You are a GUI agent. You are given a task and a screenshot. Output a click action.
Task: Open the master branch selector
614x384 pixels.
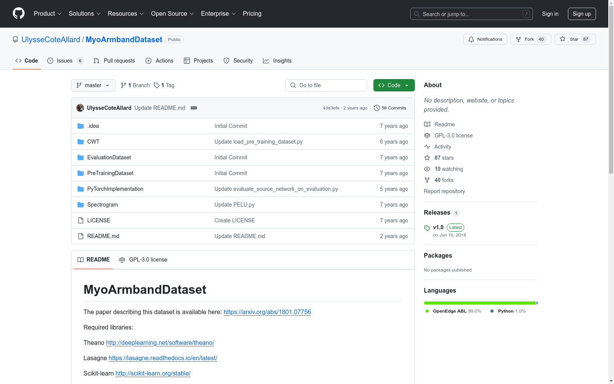tap(93, 85)
